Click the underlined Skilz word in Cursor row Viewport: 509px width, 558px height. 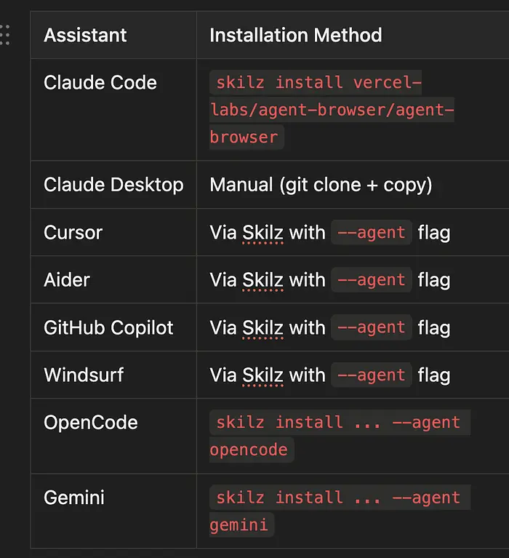(x=262, y=233)
